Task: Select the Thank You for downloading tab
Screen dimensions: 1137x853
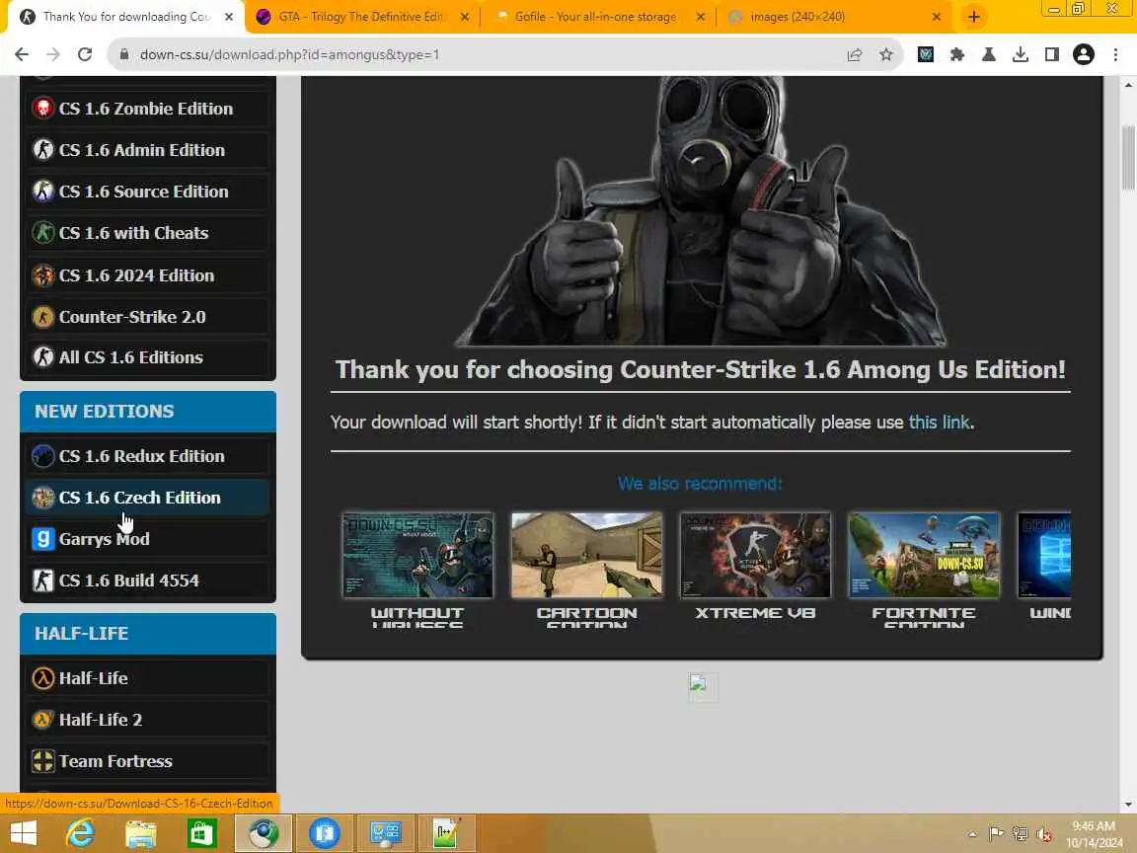Action: [x=126, y=16]
